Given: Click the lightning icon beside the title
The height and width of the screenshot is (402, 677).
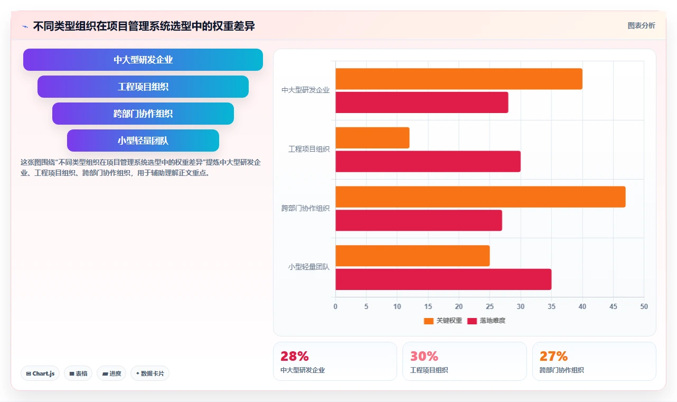Looking at the screenshot, I should coord(25,26).
